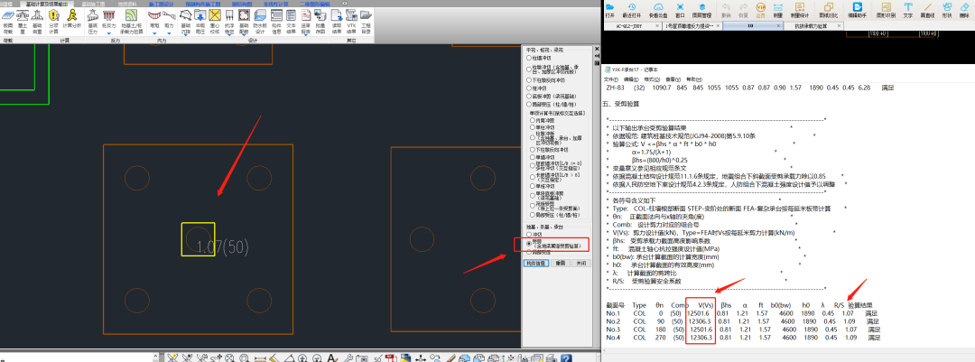Switch to 抗拔承载力验算 drawing tab
This screenshot has width=975, height=362.
pos(814,26)
